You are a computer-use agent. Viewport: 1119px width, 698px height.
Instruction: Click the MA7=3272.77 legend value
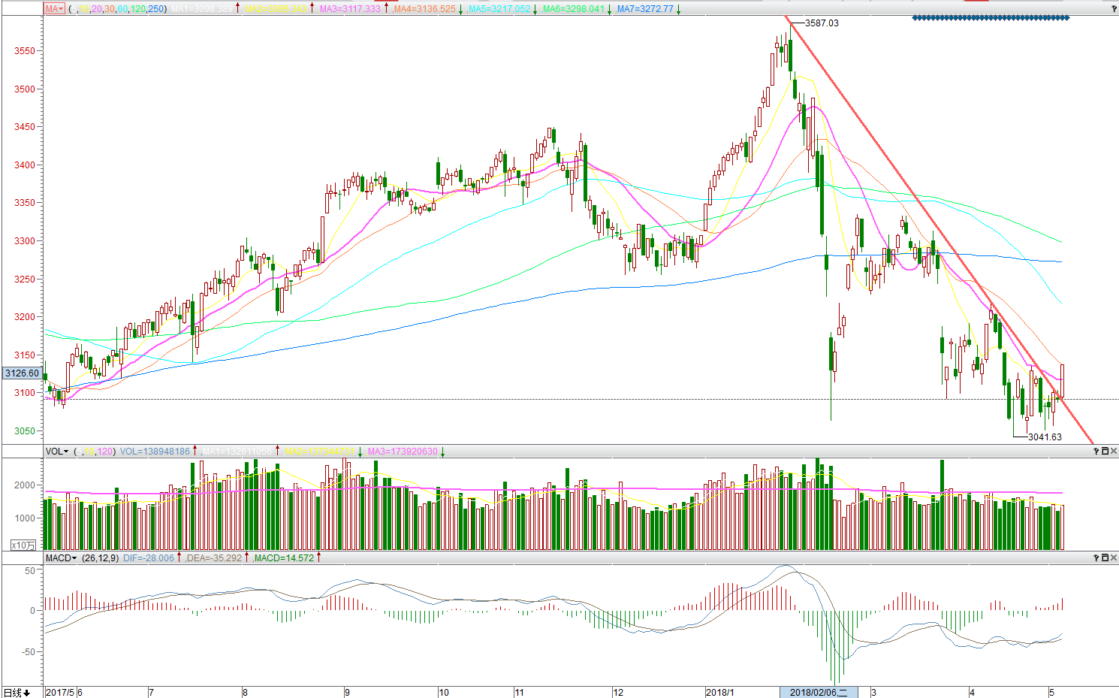coord(644,9)
